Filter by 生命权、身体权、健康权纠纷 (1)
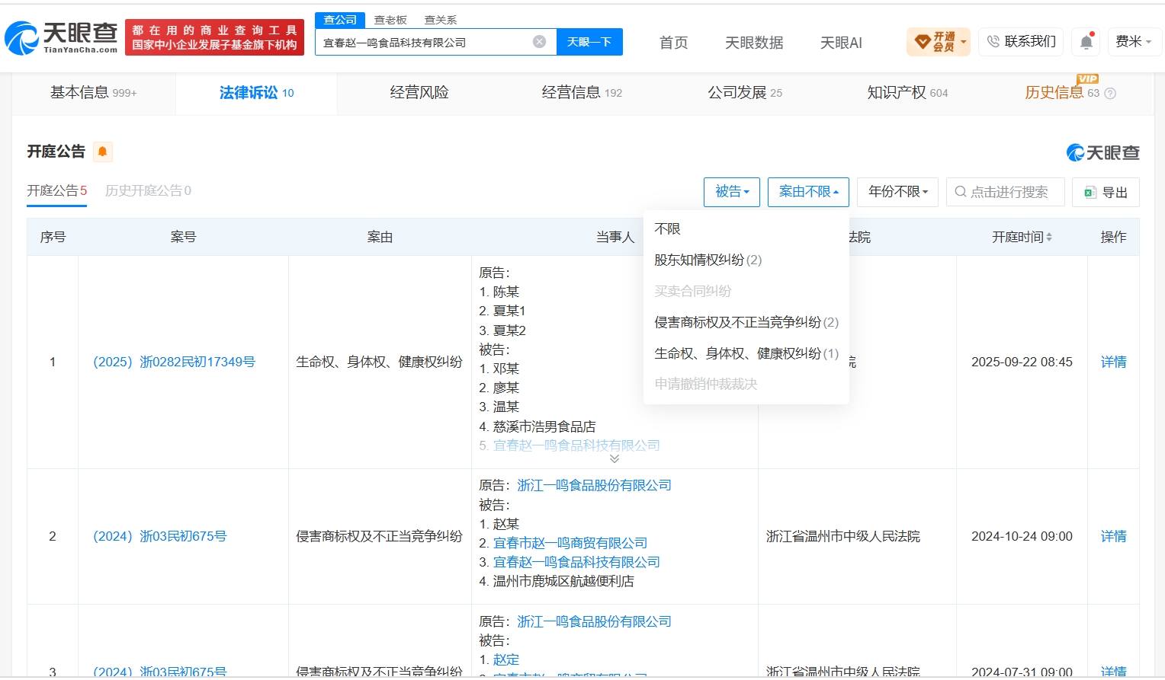This screenshot has width=1165, height=680. tap(746, 353)
